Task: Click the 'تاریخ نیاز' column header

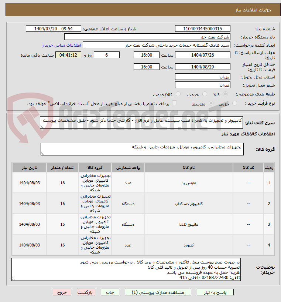Action: click(30, 168)
